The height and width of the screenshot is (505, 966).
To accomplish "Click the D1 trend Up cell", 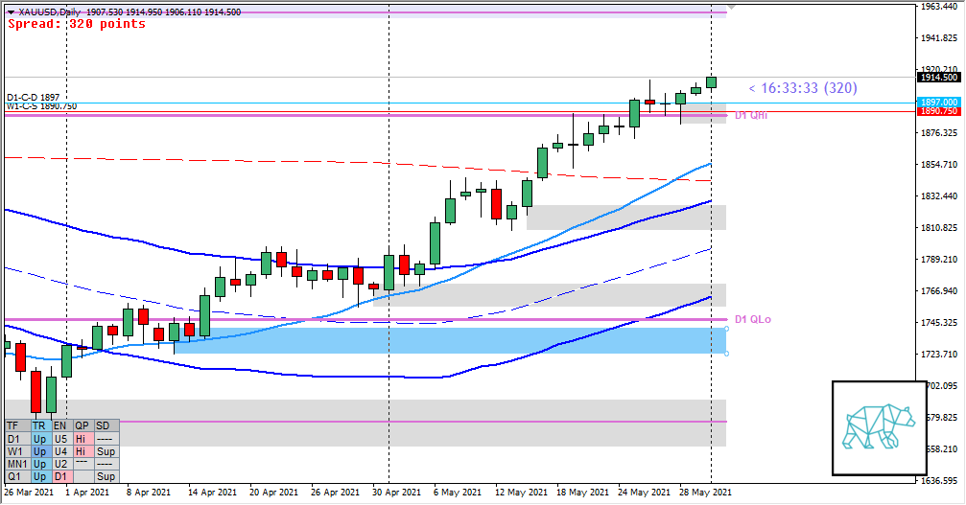I will 39,438.
